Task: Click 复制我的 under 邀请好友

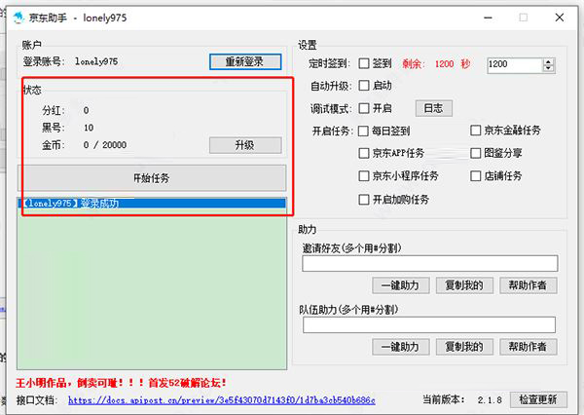Action: (x=464, y=285)
